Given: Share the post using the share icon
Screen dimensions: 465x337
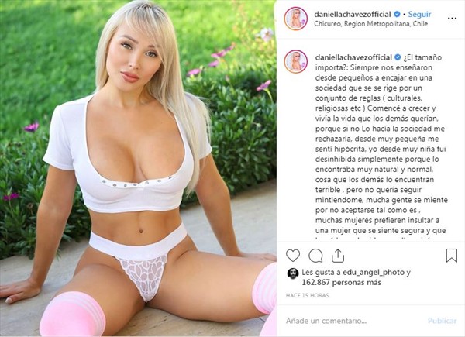Looking at the screenshot, I should point(337,256).
